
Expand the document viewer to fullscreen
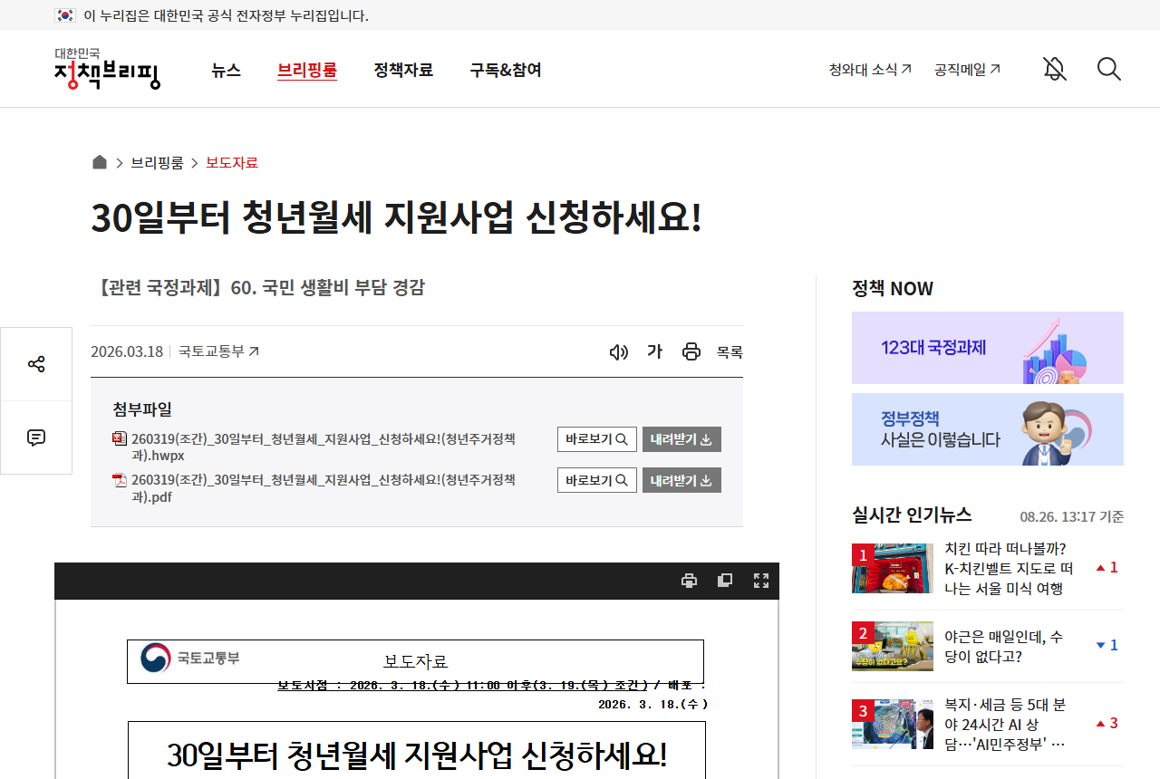[761, 581]
